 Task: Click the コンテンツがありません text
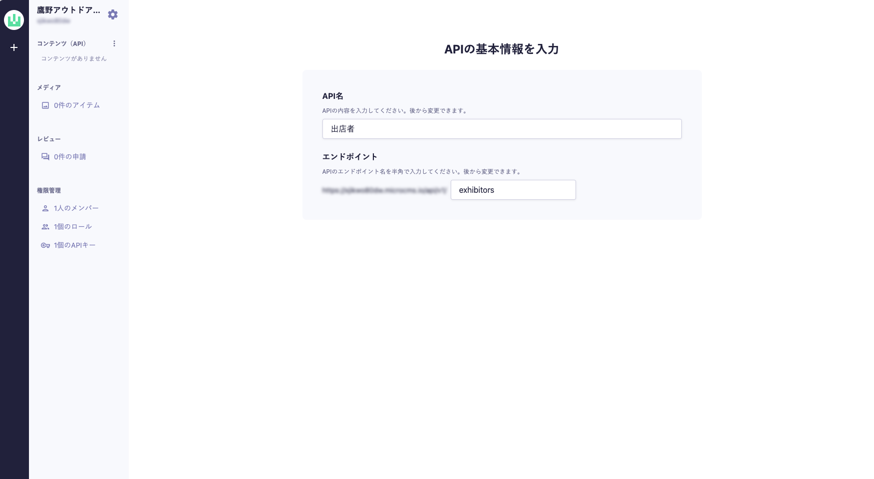point(74,58)
